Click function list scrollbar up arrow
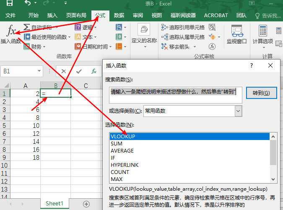Image resolution: width=283 pixels, height=210 pixels. pyautogui.click(x=273, y=137)
